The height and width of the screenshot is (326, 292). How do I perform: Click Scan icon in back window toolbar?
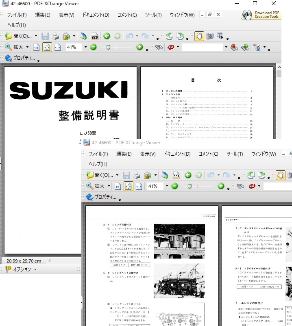pyautogui.click(x=83, y=36)
